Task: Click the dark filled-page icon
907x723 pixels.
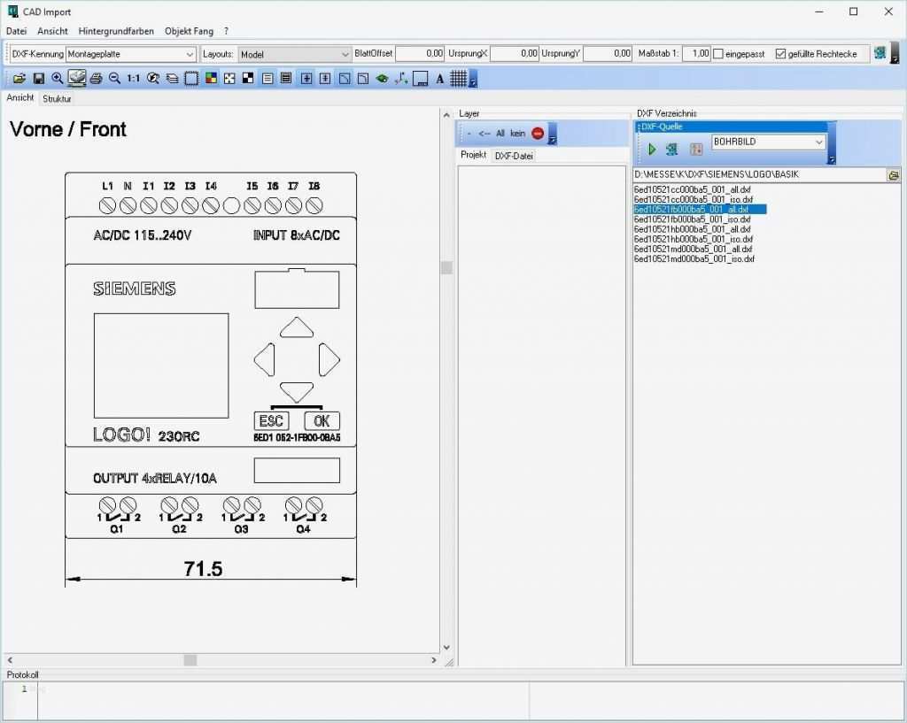Action: click(286, 78)
